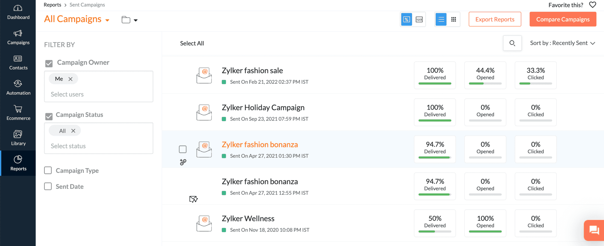This screenshot has height=246, width=604.
Task: Switch to number count view icon
Action: coord(419,19)
